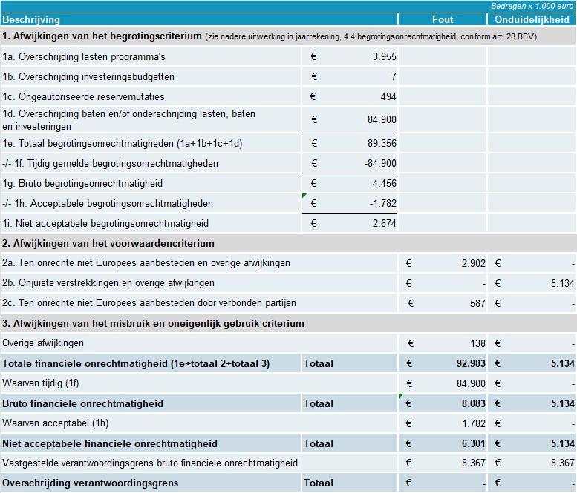Select Fout value 8.367 in Vastgestelde verantwoordingsgrens row
This screenshot has width=577, height=493.
pyautogui.click(x=473, y=463)
